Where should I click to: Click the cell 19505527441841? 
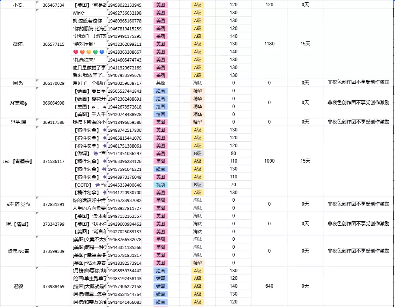[124, 91]
